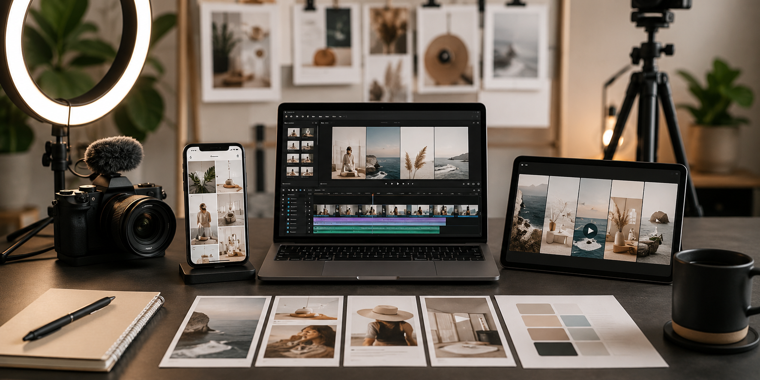Viewport: 760px width, 380px height.
Task: Select the purple audio clip in laptop timeline
Action: [380, 221]
